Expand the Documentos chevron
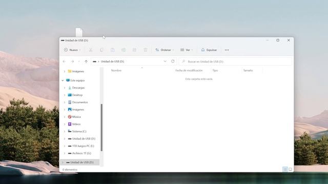 tap(65, 102)
